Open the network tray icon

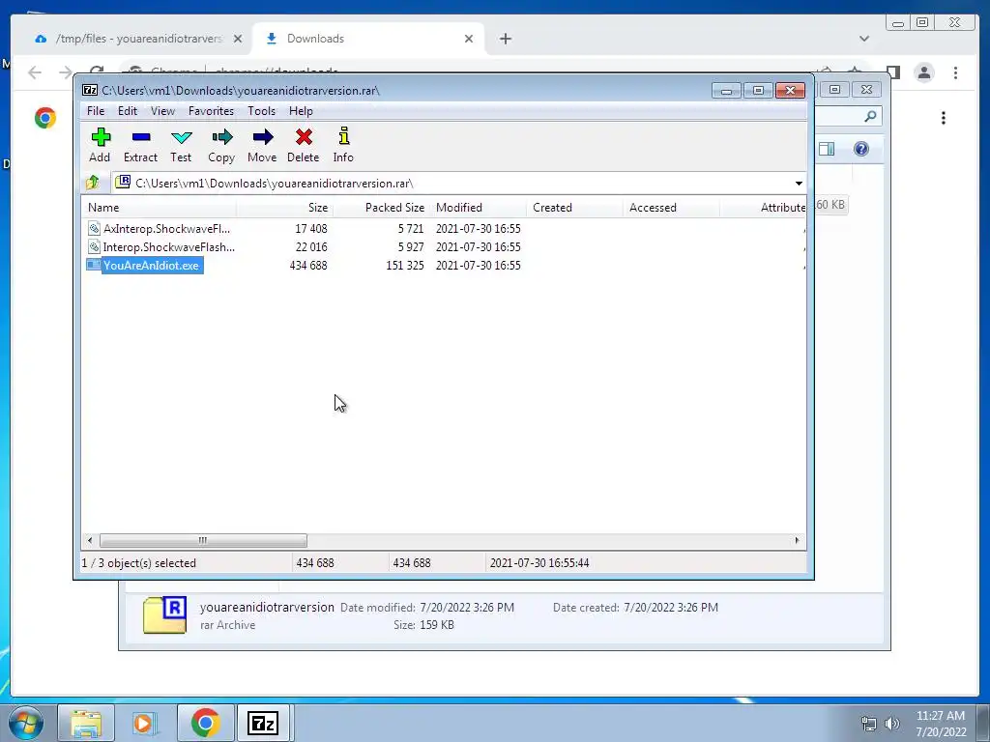click(x=869, y=724)
